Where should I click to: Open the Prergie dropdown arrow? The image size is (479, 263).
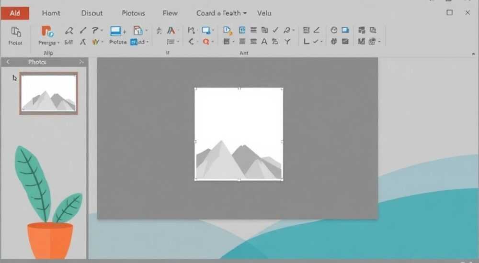tap(58, 43)
